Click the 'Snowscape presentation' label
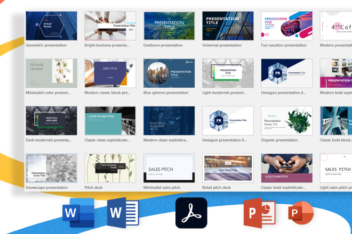The width and height of the screenshot is (352, 234). click(x=47, y=188)
